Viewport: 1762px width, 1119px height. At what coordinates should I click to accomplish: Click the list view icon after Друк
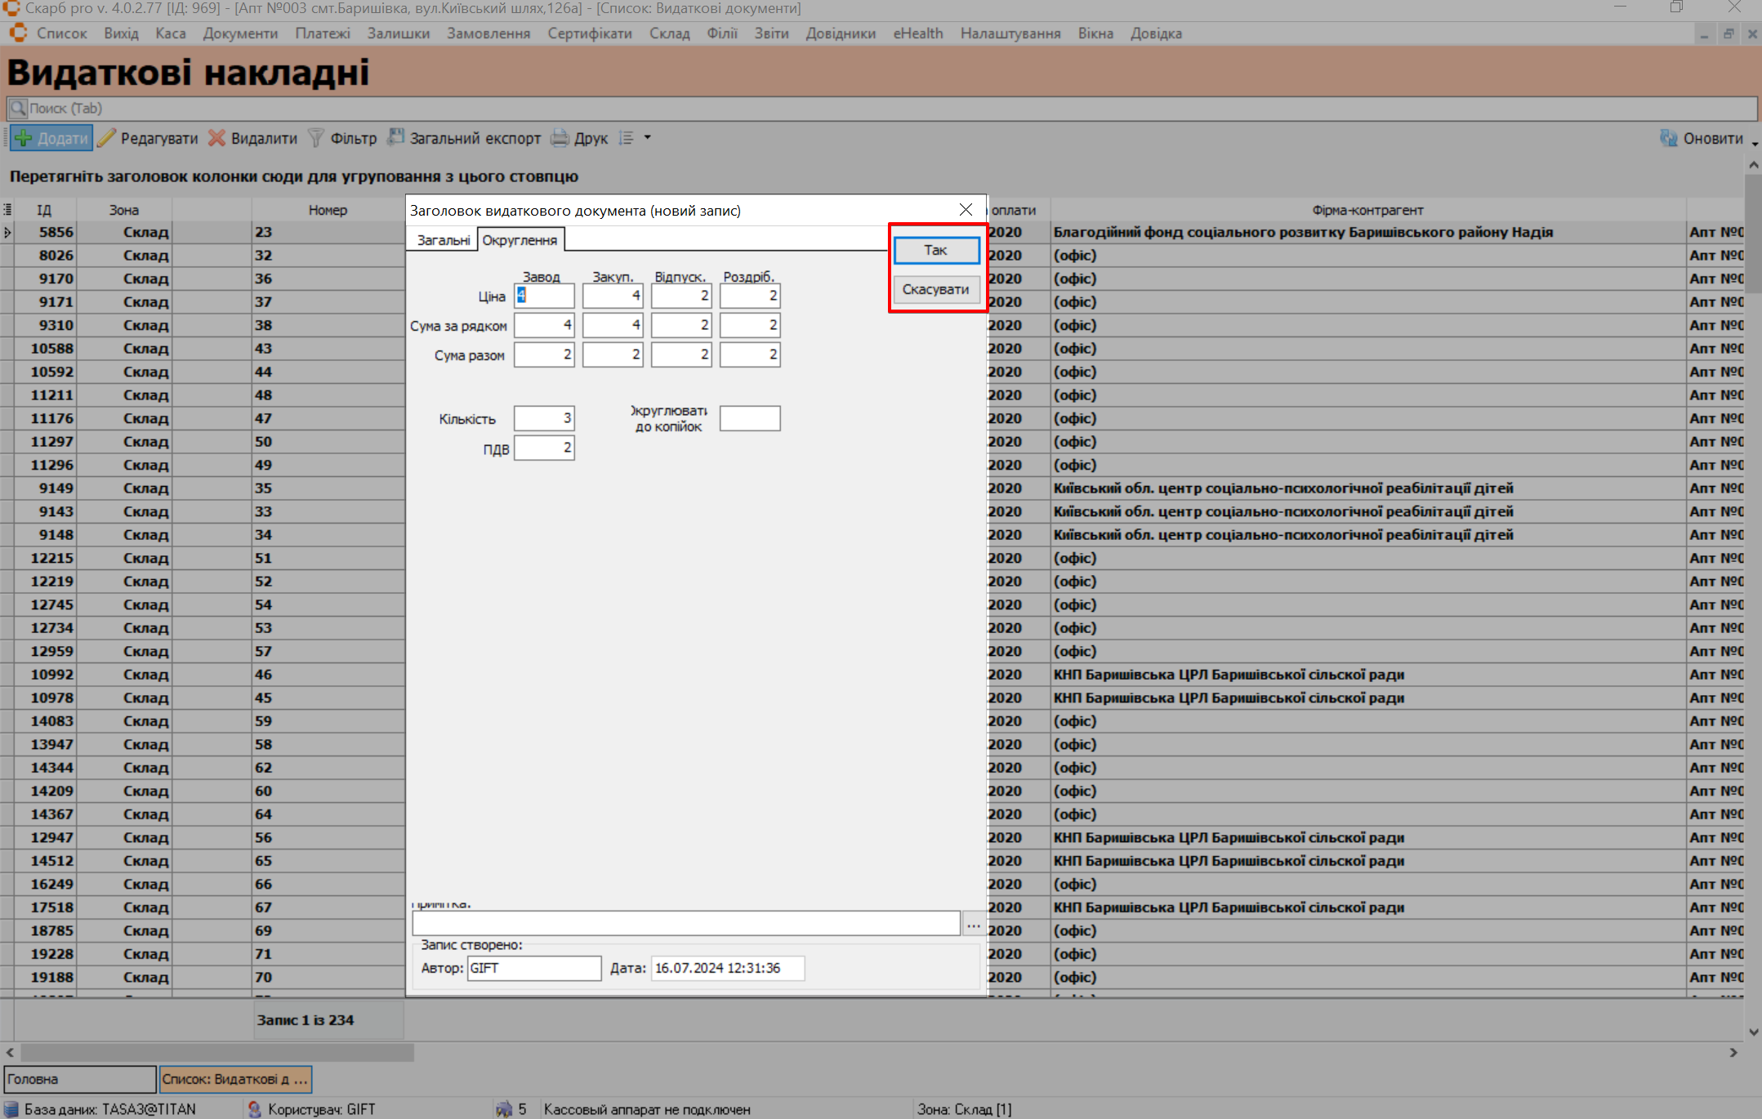pyautogui.click(x=627, y=138)
